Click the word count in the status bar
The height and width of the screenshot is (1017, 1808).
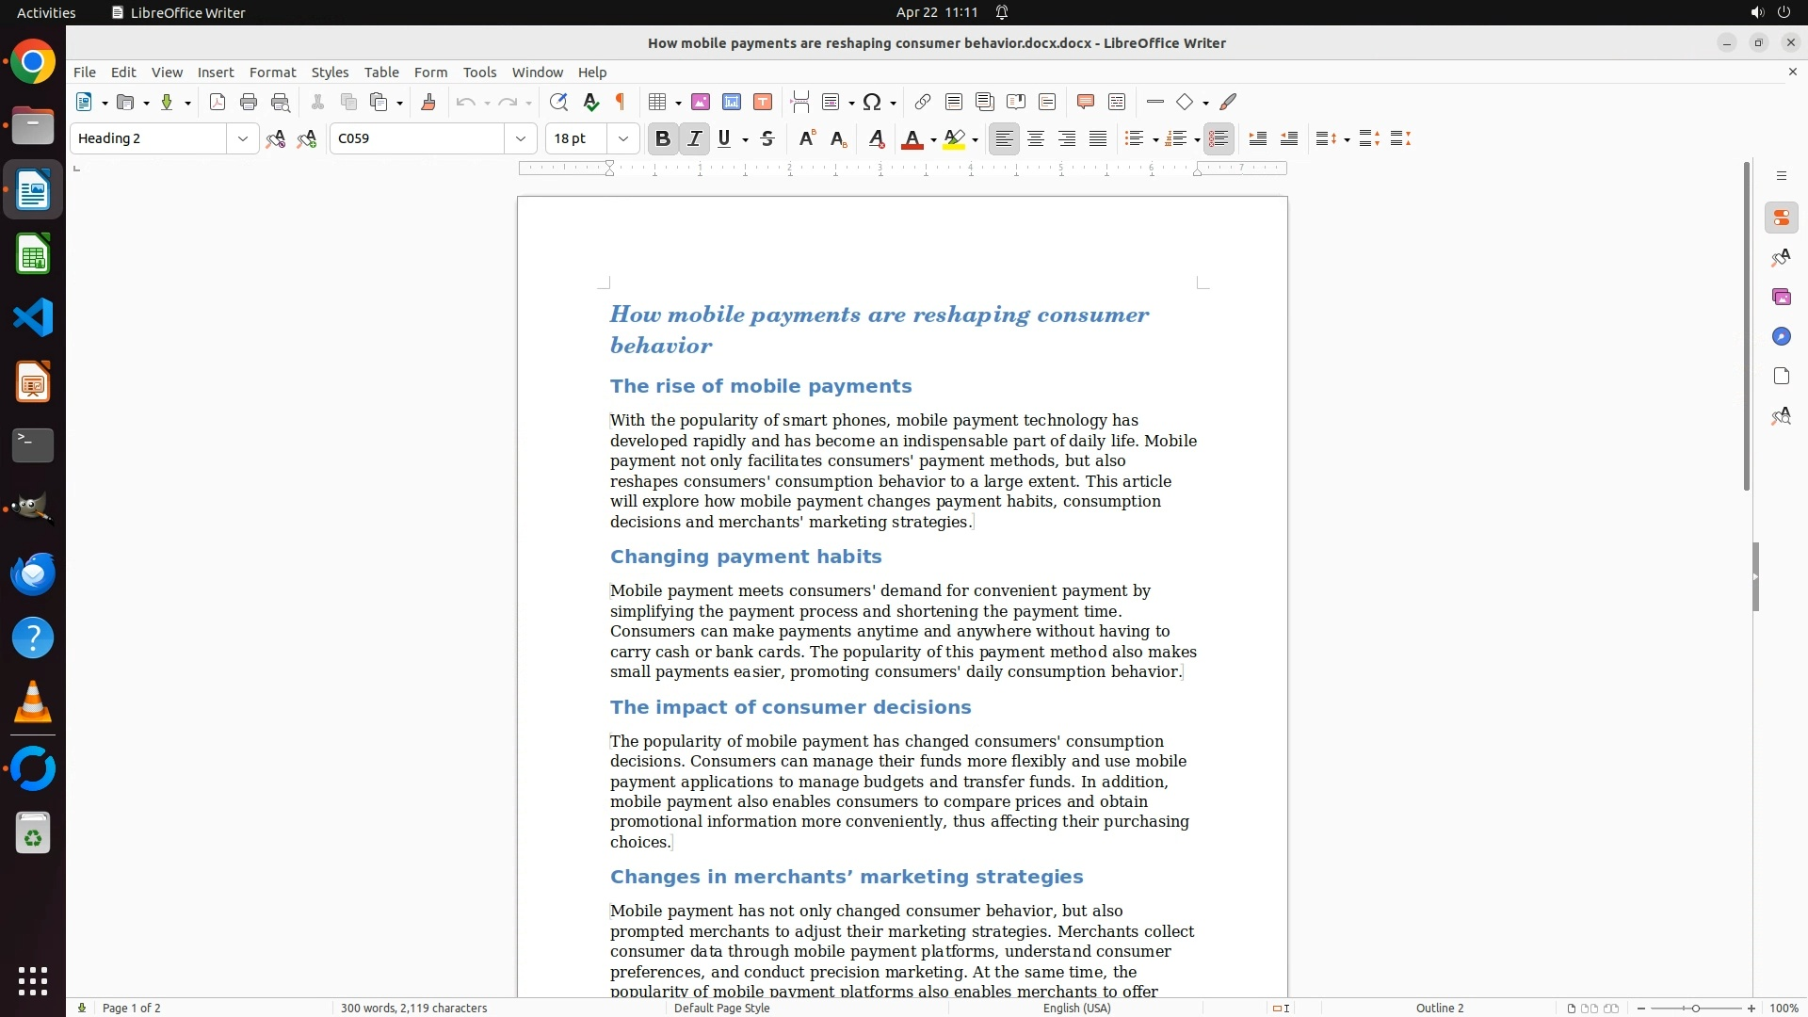tap(413, 1008)
